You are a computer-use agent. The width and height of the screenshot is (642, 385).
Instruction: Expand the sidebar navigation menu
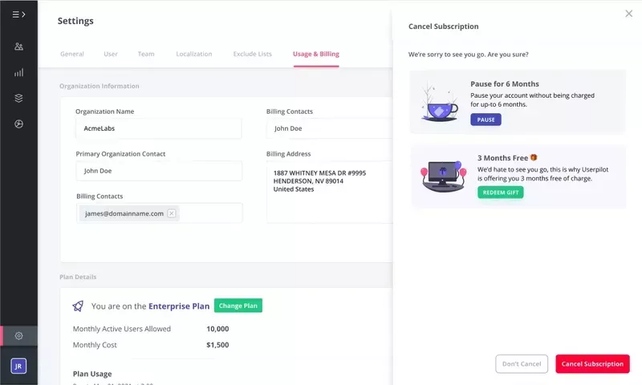click(x=18, y=14)
